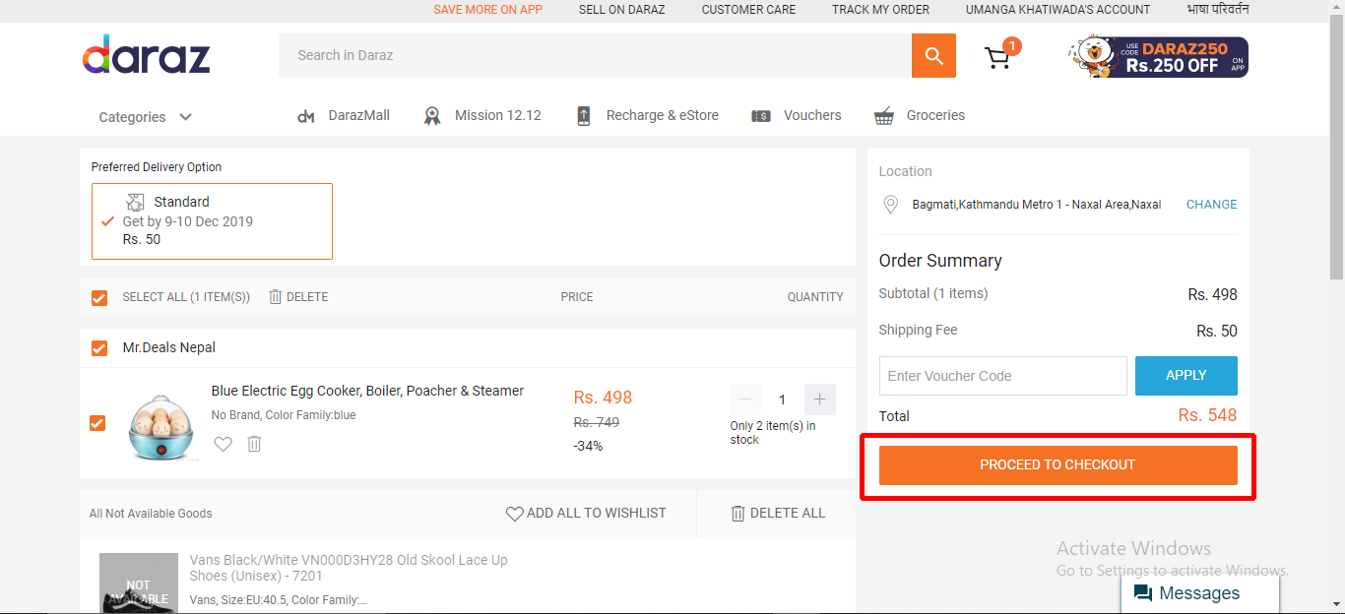Image resolution: width=1345 pixels, height=614 pixels.
Task: Focus the Search in Daraz field
Action: tap(595, 55)
